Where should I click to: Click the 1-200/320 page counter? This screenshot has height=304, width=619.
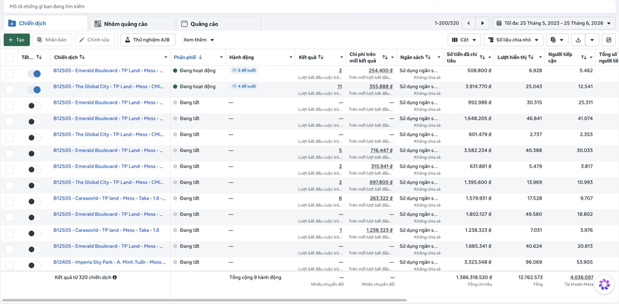(446, 23)
